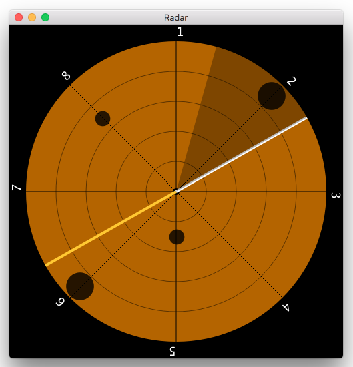Select the large blip near sector 6
This screenshot has width=353, height=367.
point(80,286)
